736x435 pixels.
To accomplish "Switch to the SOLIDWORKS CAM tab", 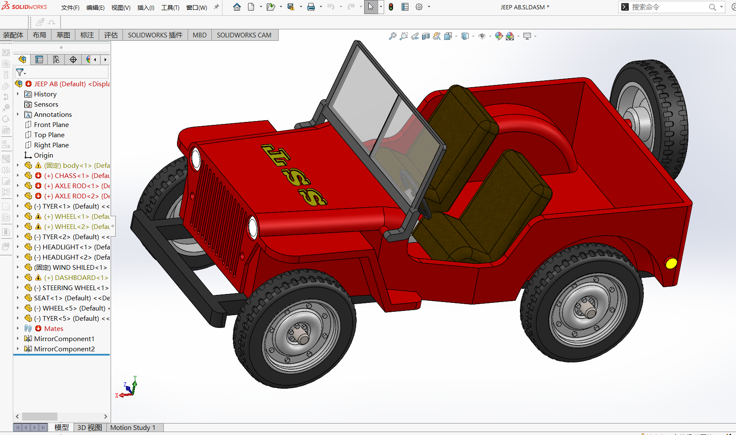I will coord(244,35).
